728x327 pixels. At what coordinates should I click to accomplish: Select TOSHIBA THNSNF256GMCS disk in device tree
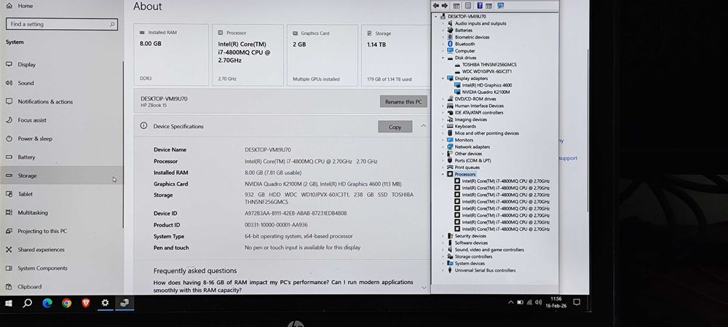pyautogui.click(x=489, y=65)
